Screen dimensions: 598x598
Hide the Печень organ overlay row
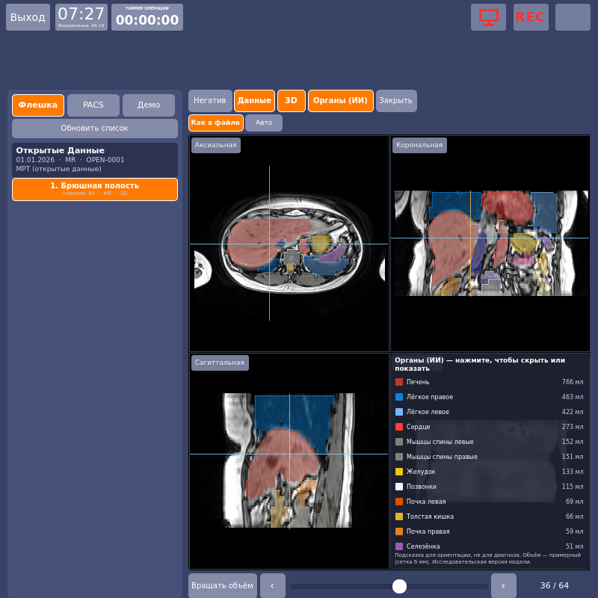pyautogui.click(x=490, y=382)
